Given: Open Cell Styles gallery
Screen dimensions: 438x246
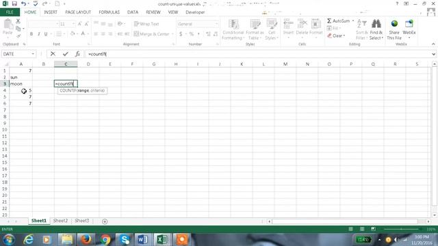Looking at the screenshot, I should [x=272, y=29].
